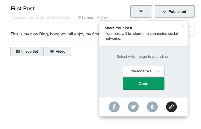The image size is (201, 129).
Task: Click the camera icon on Video button
Action: coord(52,51)
